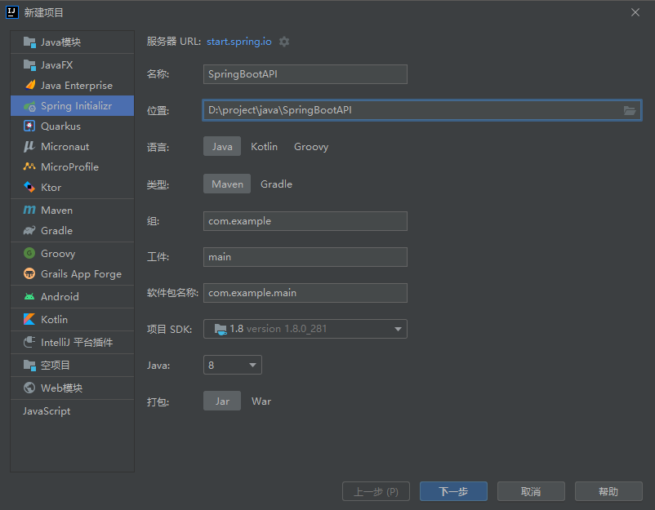Choose the Ktor project icon
This screenshot has width=655, height=510.
(29, 187)
